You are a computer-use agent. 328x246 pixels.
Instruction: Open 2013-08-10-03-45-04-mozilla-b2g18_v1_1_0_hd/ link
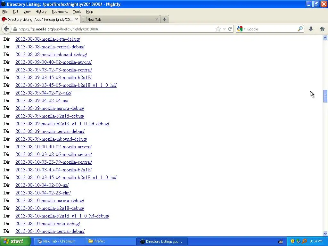(x=66, y=177)
